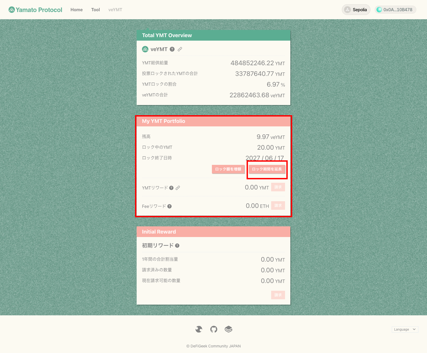Open the veYMT chain link icon
This screenshot has width=427, height=353.
coord(180,49)
